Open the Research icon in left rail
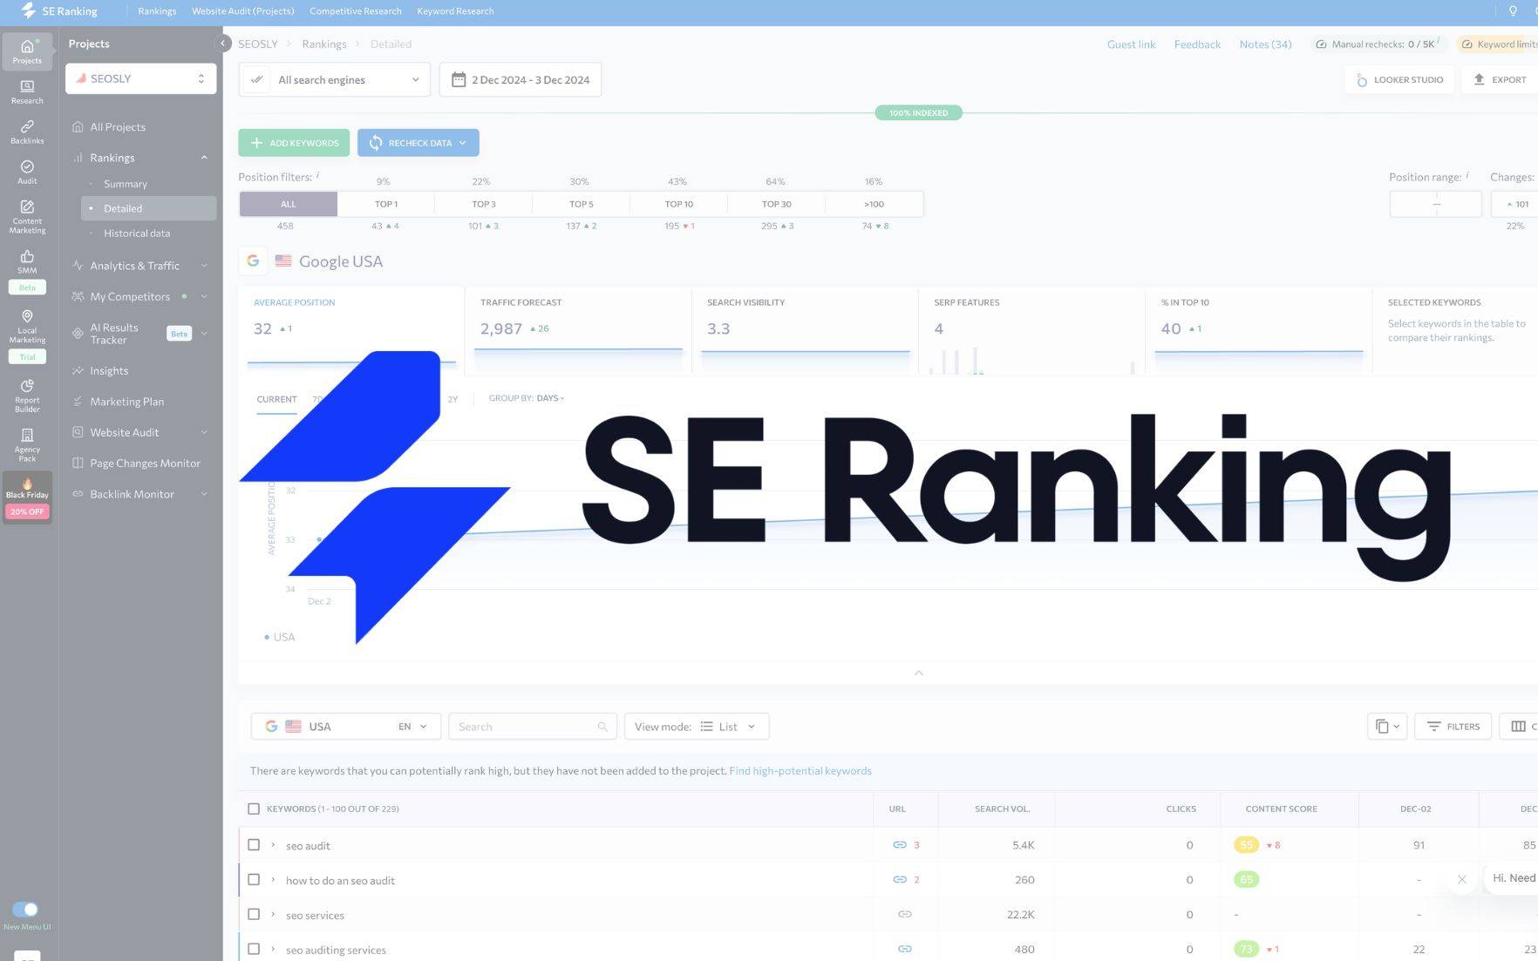The image size is (1538, 961). click(x=27, y=91)
